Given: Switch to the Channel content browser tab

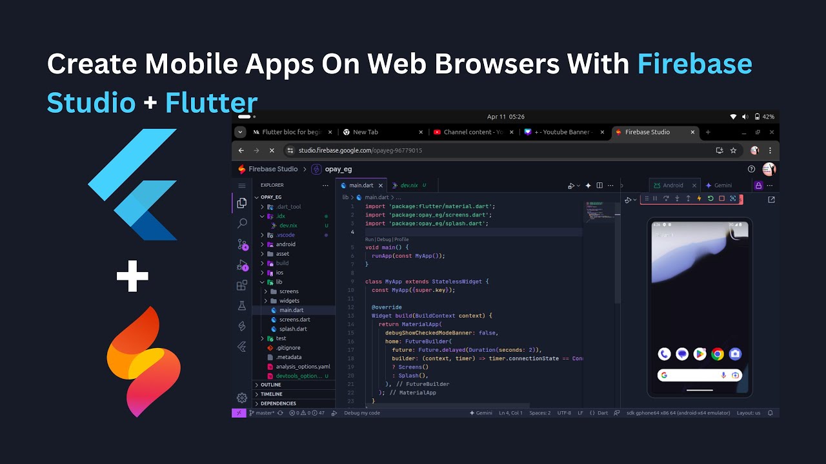Looking at the screenshot, I should click(475, 132).
